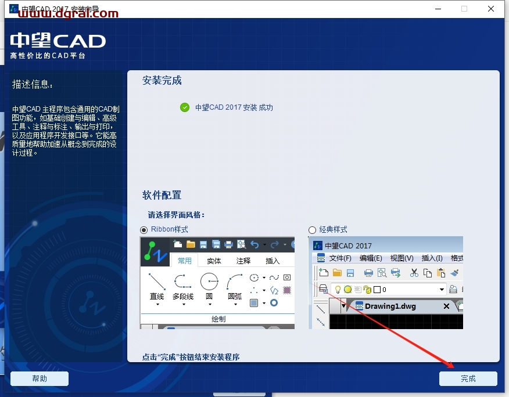Image resolution: width=509 pixels, height=397 pixels.
Task: Open help with the 帮助 button
Action: pos(40,378)
